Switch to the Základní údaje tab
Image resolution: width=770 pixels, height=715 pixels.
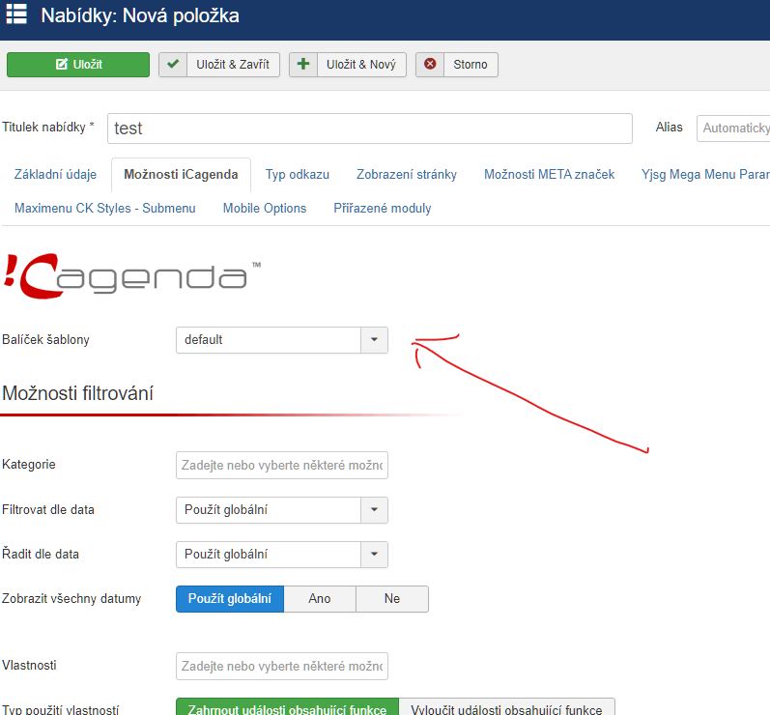point(55,175)
